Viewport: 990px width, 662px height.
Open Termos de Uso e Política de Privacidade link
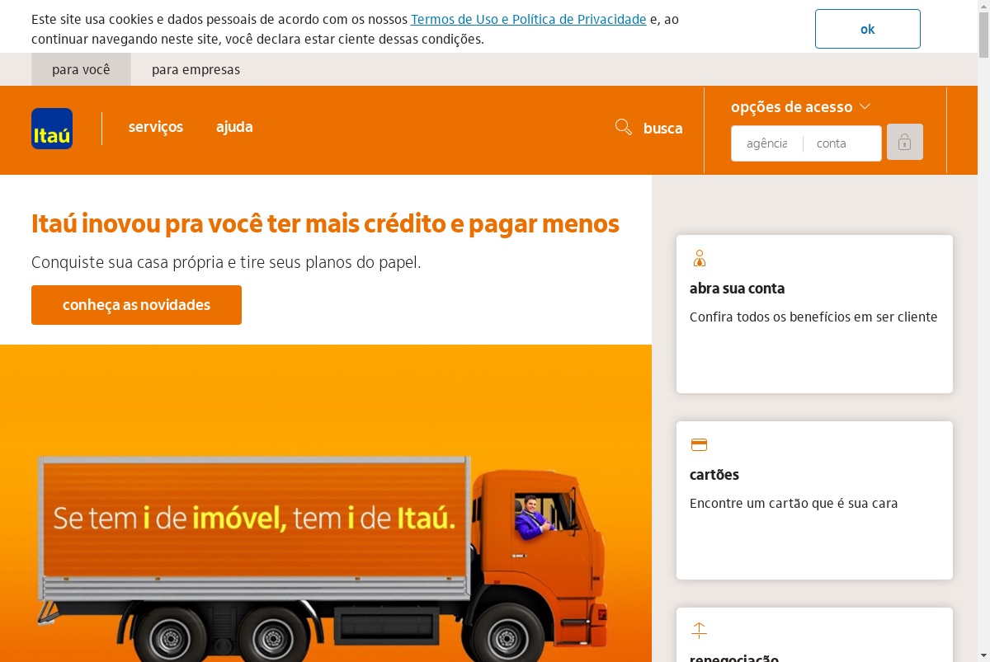(528, 20)
